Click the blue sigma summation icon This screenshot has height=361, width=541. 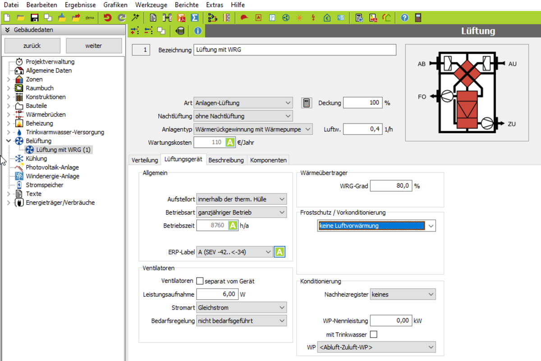pos(195,18)
